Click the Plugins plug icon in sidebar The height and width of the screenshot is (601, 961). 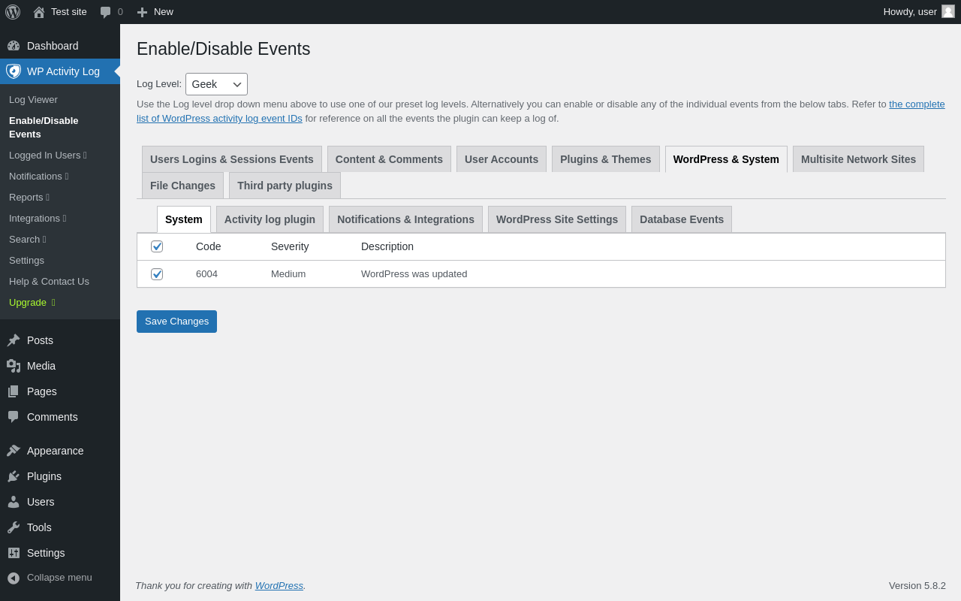[14, 476]
